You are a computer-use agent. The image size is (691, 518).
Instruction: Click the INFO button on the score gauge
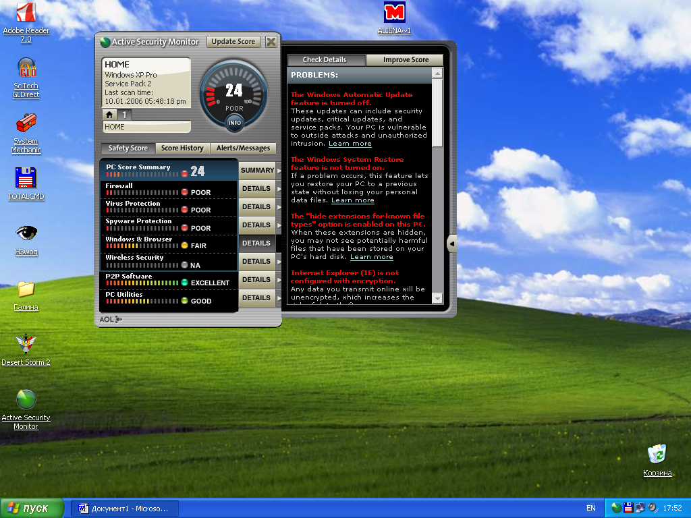234,123
